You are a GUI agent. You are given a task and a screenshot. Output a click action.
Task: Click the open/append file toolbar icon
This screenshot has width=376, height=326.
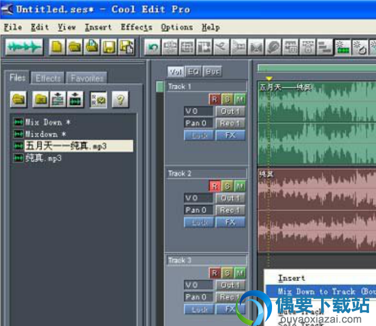[x=92, y=47]
